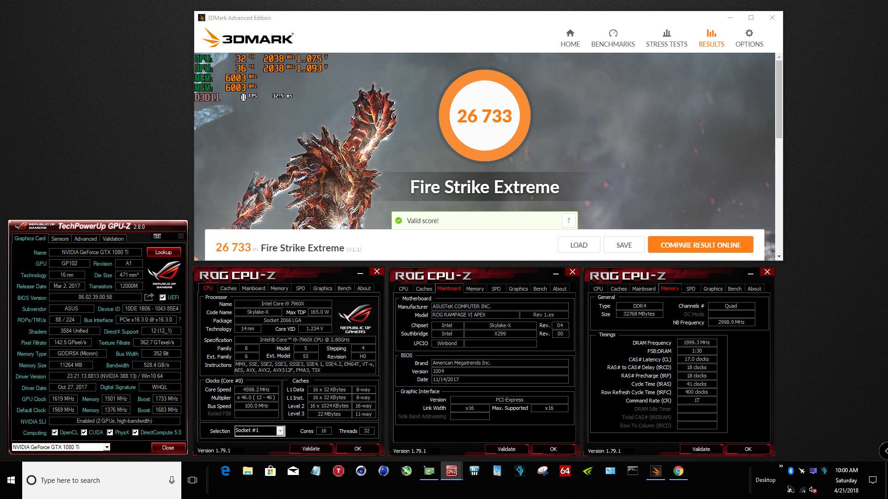
Task: Click the BIOS share/export arrow icon
Action: point(149,297)
